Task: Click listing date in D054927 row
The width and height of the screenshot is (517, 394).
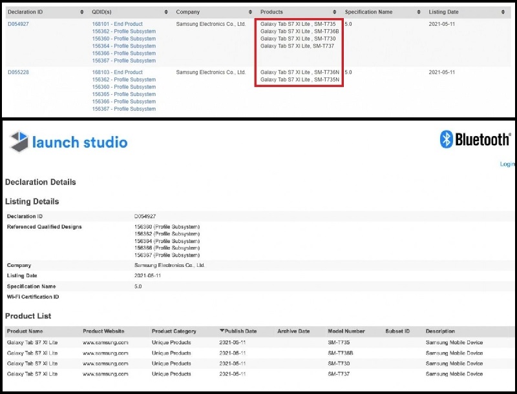Action: (x=442, y=24)
